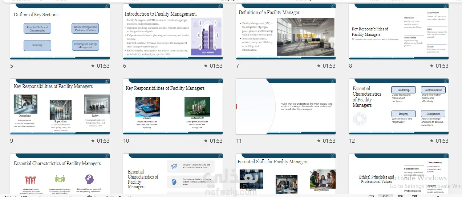Screen dimensions: 462x197
Task: Select the Outline of Key Sections slide
Action: 60,32
